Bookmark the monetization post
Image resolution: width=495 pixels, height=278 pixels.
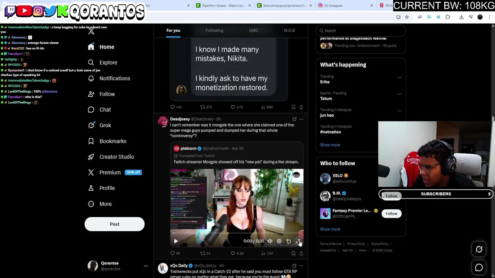coord(293,107)
